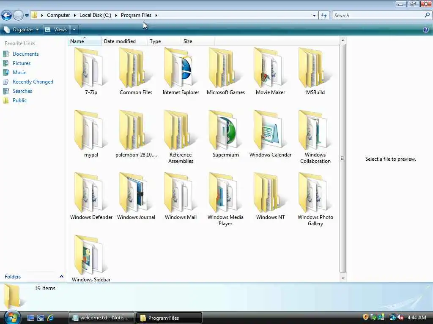The width and height of the screenshot is (433, 324).
Task: Open the recent pages dropdown arrow
Action: click(x=27, y=16)
